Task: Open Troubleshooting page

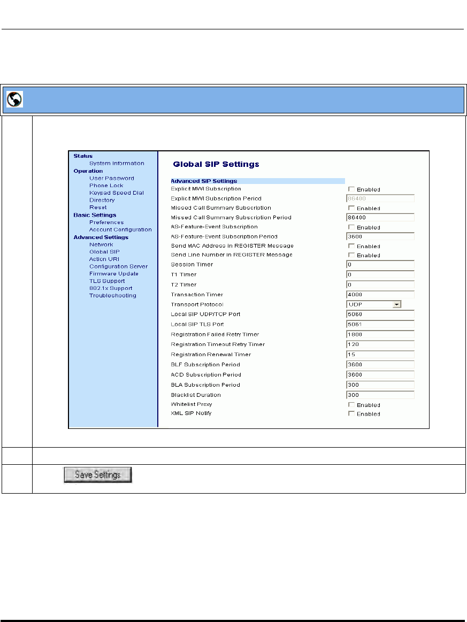Action: (x=113, y=296)
